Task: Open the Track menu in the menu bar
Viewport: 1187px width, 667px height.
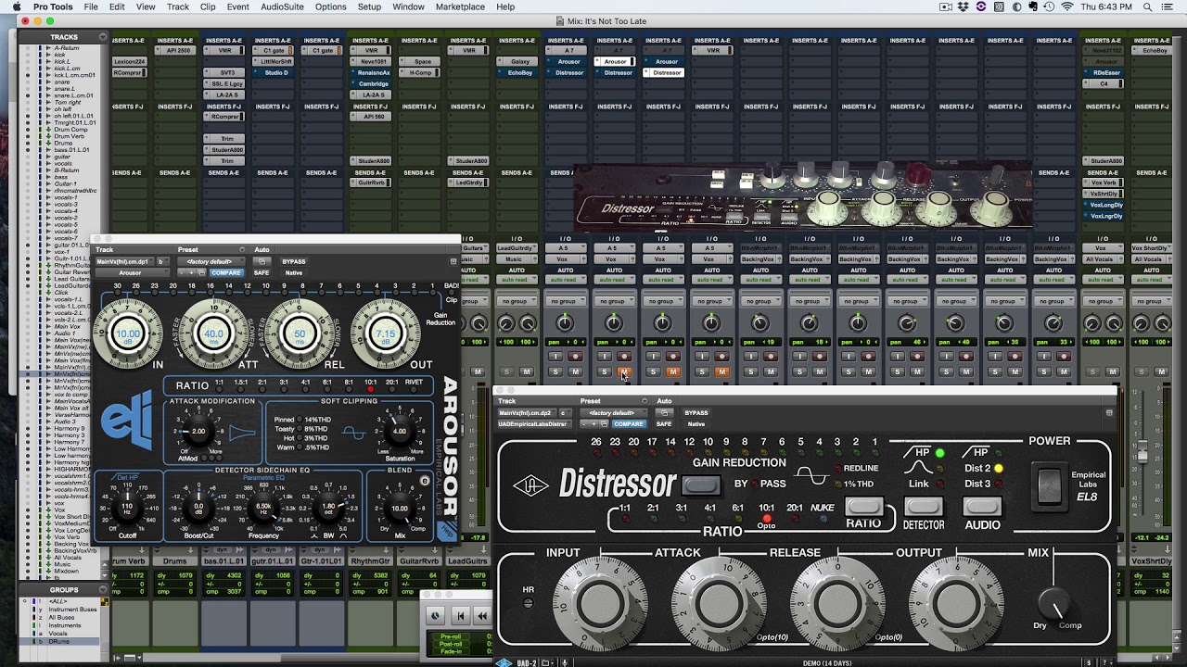Action: click(x=178, y=6)
